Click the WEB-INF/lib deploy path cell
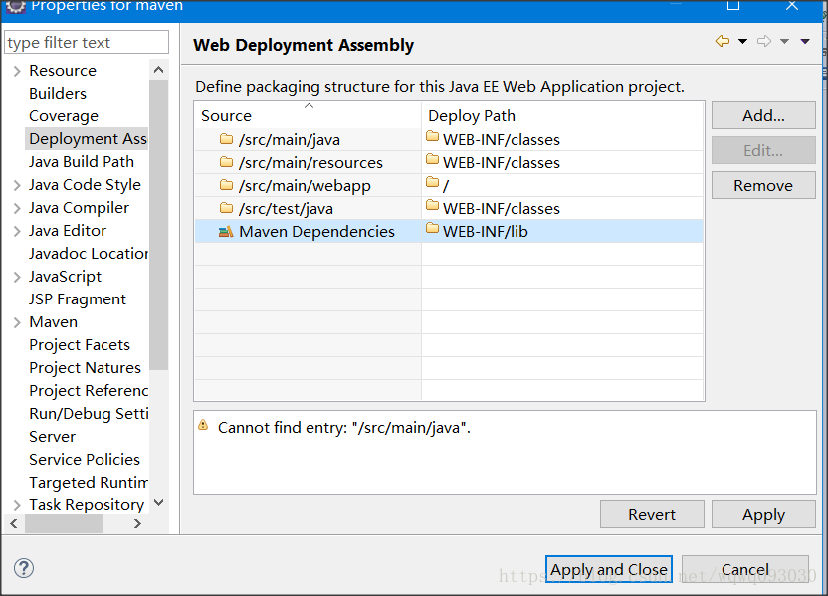This screenshot has height=596, width=828. (x=562, y=231)
